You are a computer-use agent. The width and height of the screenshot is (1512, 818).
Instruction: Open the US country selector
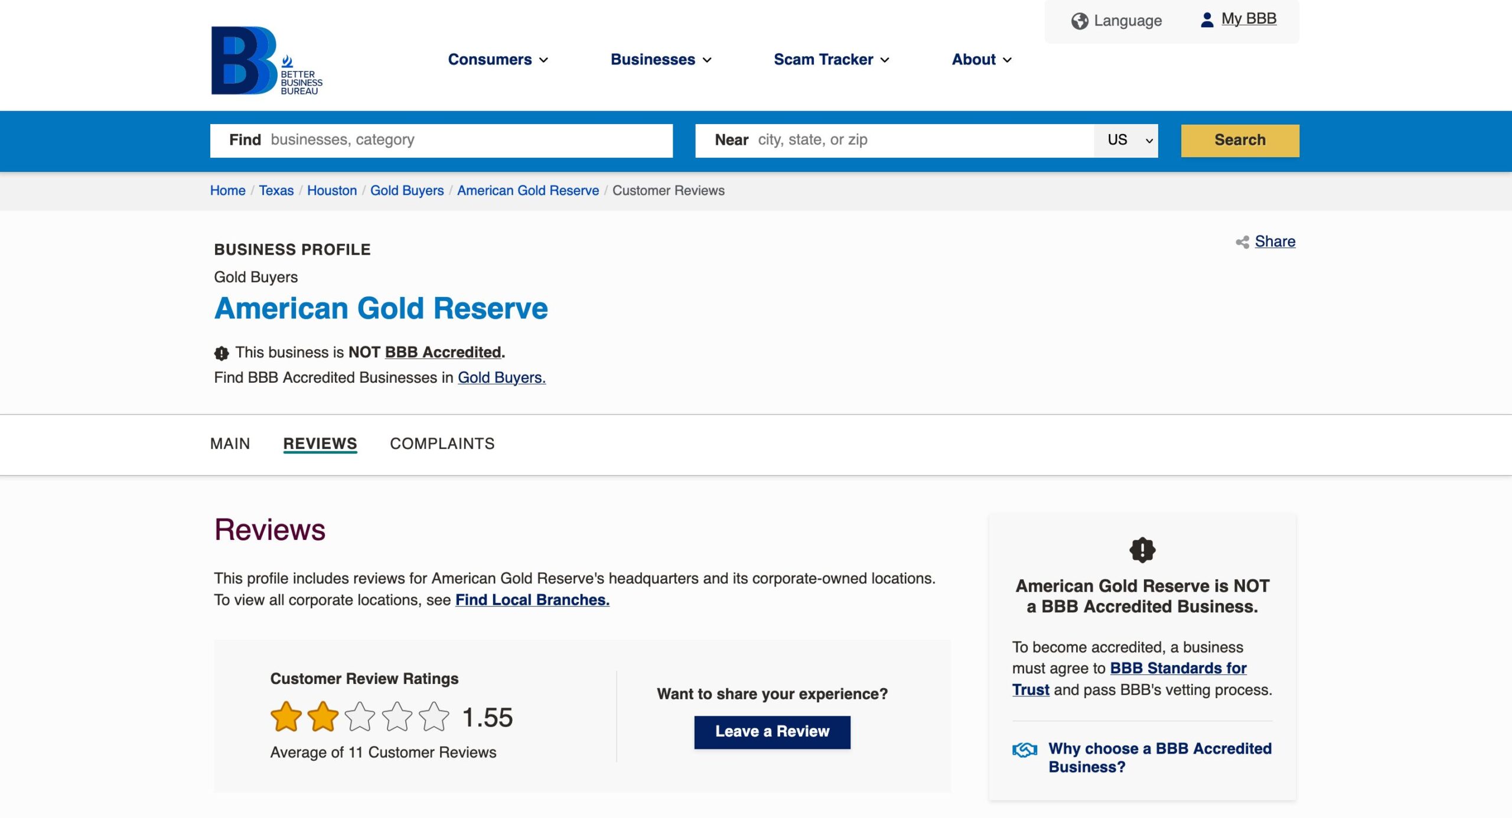tap(1126, 141)
